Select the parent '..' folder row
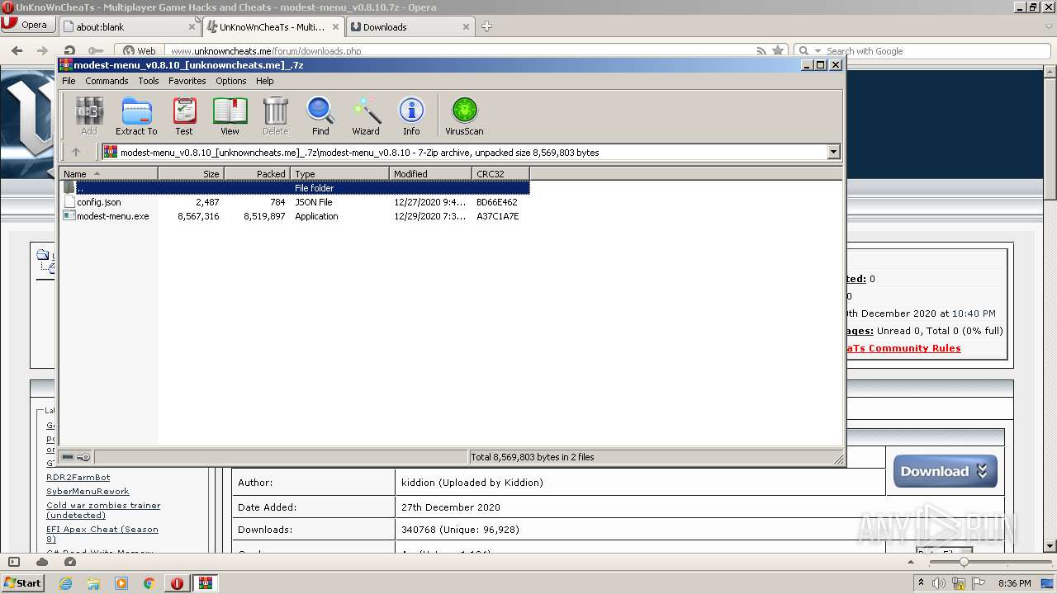Screen dimensions: 1057x594 [294, 188]
